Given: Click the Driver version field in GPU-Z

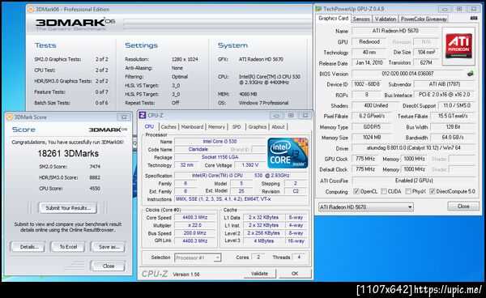Looking at the screenshot, I should point(413,148).
